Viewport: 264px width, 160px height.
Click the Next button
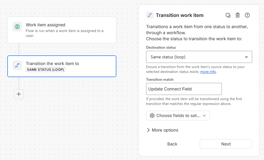tap(226, 144)
